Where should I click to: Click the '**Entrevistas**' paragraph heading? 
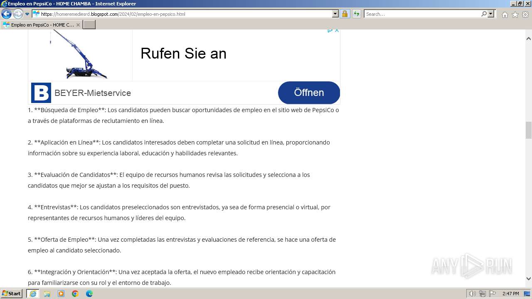(x=56, y=207)
